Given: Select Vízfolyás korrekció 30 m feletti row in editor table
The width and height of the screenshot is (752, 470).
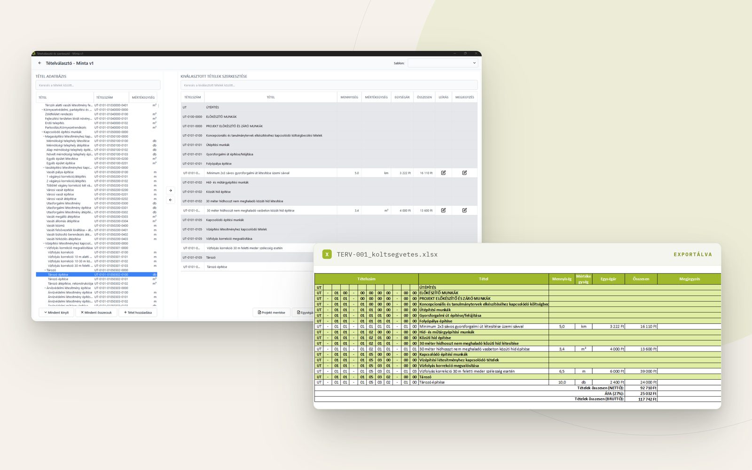Looking at the screenshot, I should (248, 248).
